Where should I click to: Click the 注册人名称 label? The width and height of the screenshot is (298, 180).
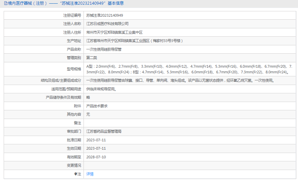[72, 24]
